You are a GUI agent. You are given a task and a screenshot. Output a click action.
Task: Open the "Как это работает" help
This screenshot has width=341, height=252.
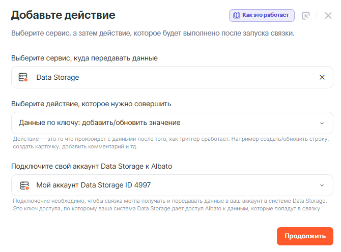(262, 15)
